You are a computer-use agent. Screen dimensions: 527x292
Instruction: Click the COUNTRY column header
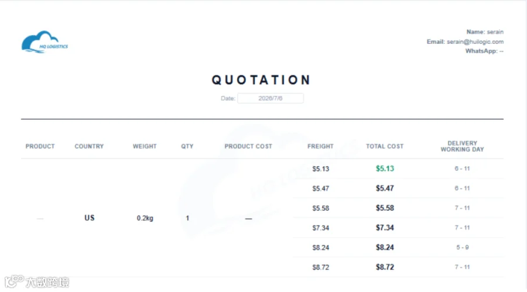tap(89, 146)
